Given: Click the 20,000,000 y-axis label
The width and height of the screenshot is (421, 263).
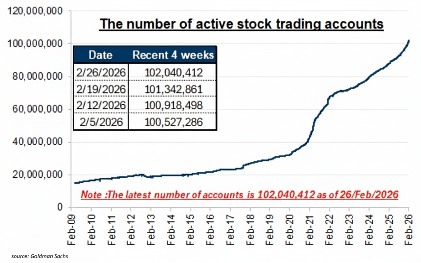Looking at the screenshot, I should (x=37, y=175).
